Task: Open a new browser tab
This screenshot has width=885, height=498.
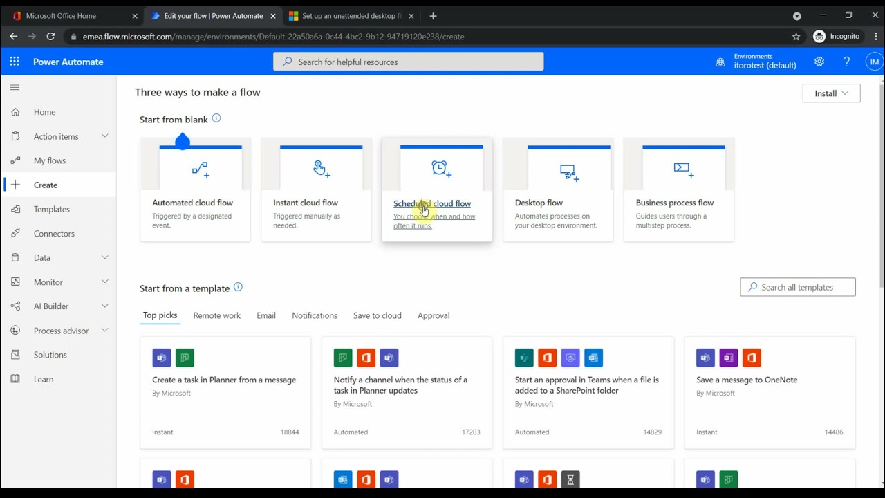Action: coord(433,16)
